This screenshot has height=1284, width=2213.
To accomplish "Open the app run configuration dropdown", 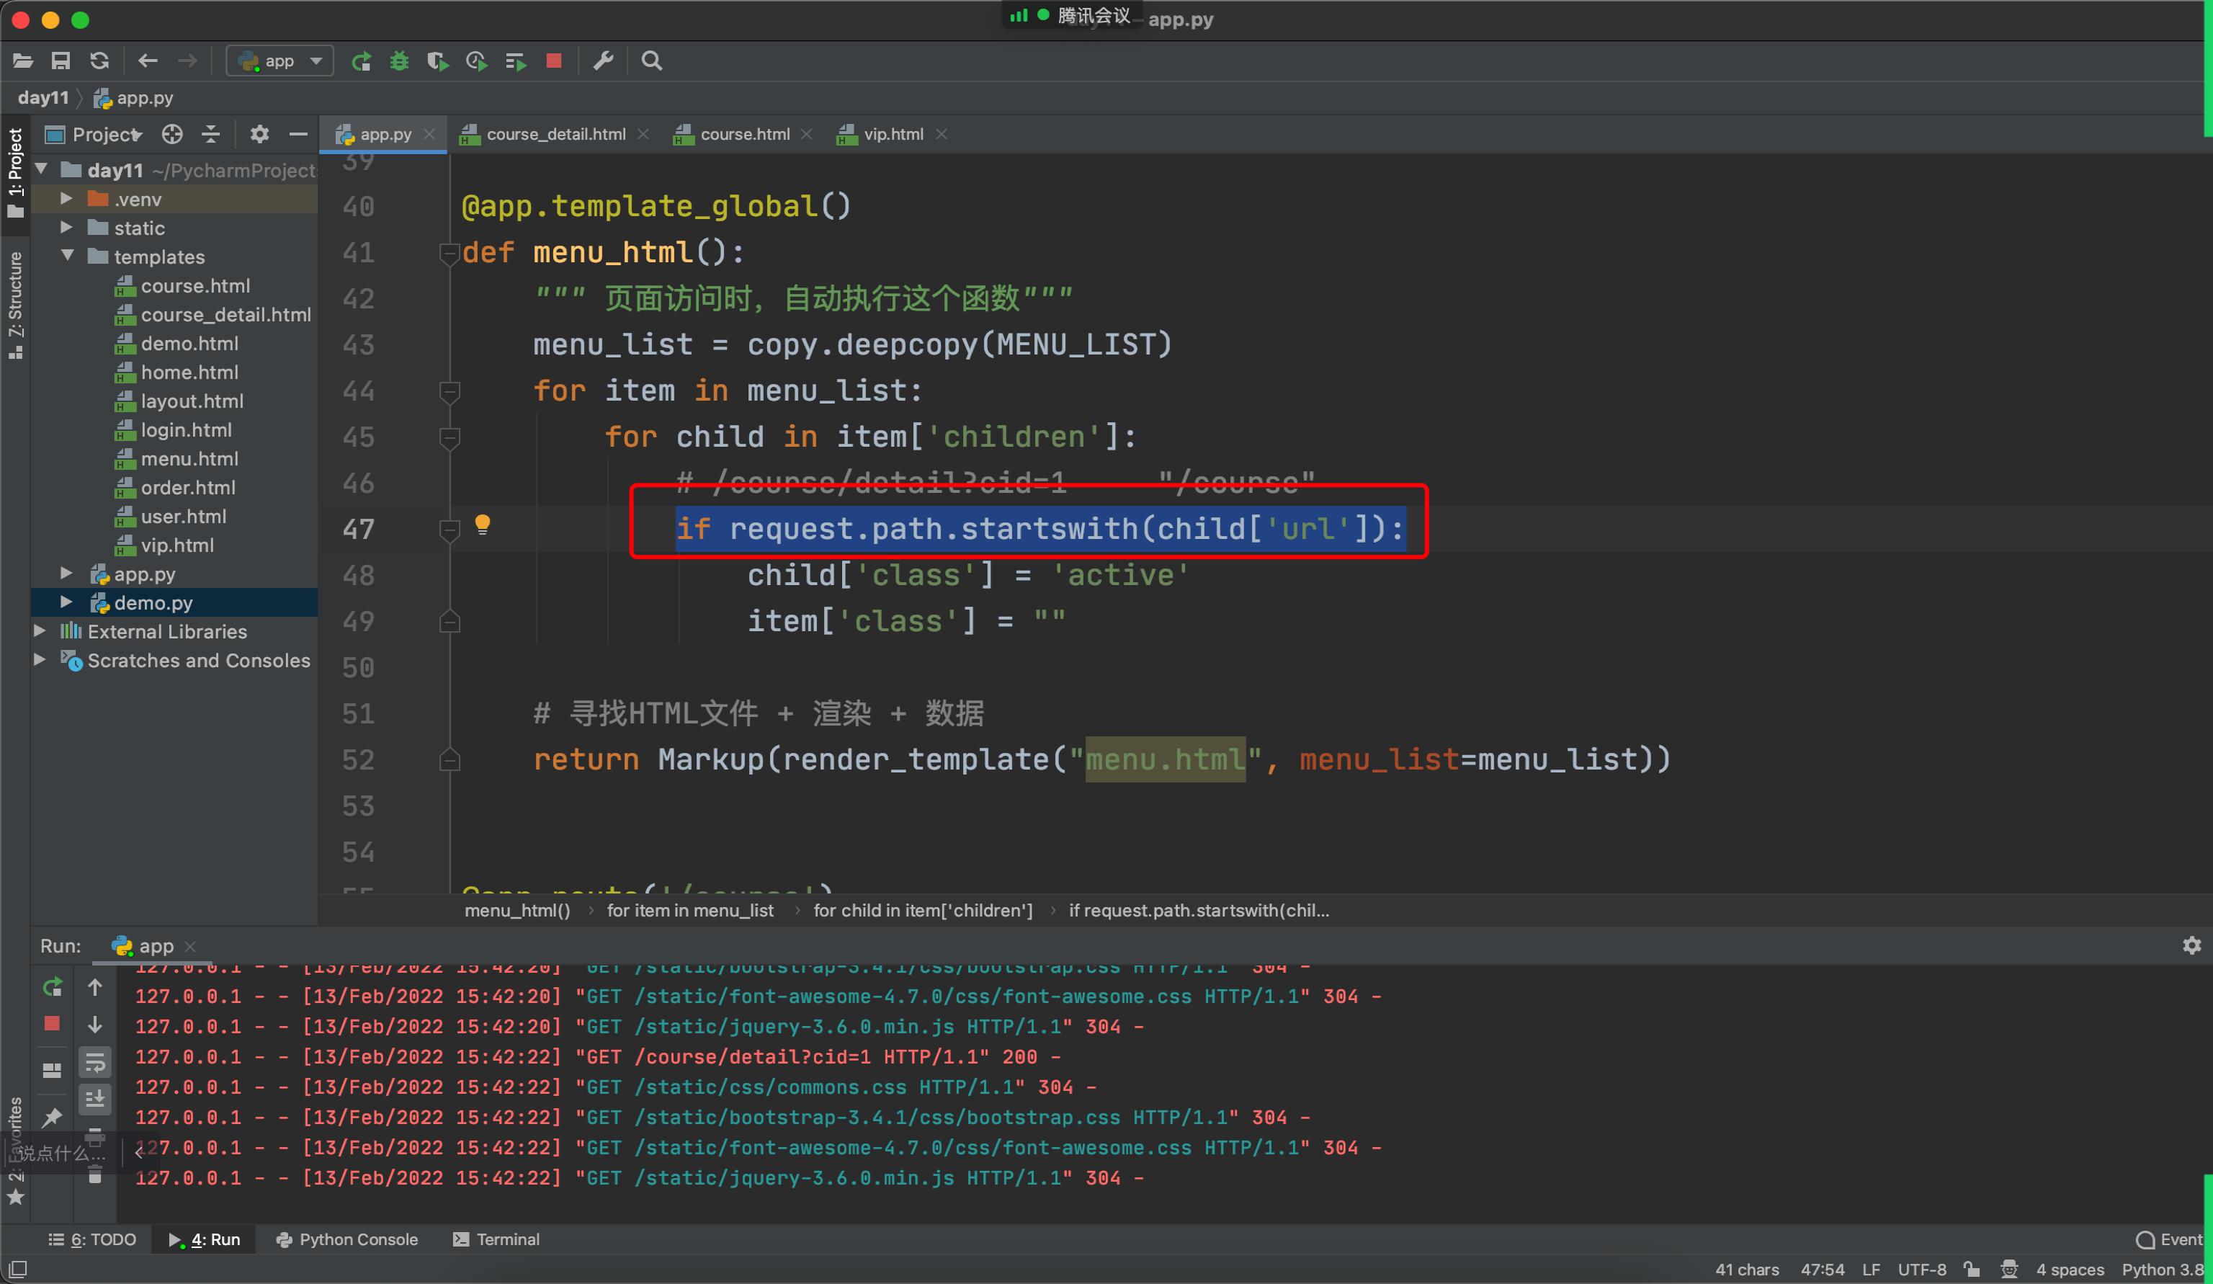I will (x=280, y=61).
